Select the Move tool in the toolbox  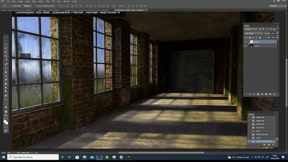(6, 40)
